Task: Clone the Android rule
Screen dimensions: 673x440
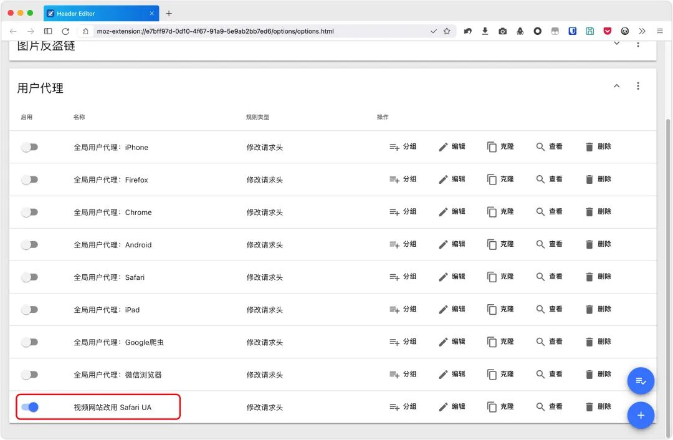Action: 500,244
